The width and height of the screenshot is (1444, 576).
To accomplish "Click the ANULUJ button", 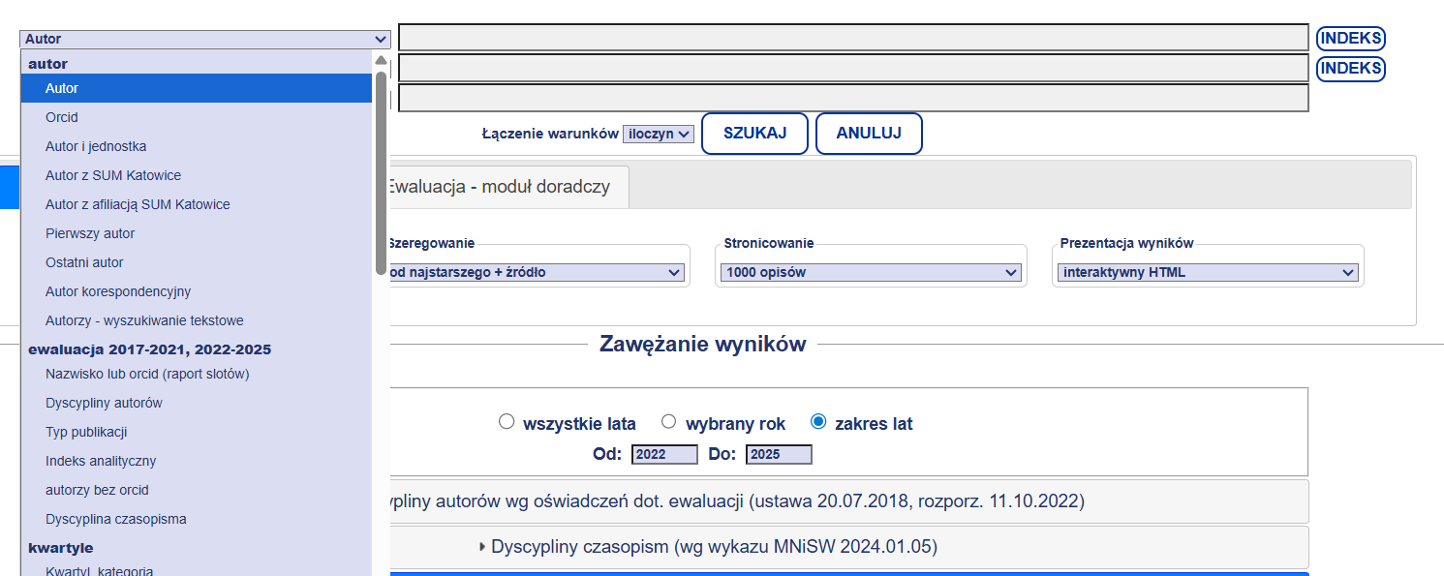I will click(x=869, y=133).
